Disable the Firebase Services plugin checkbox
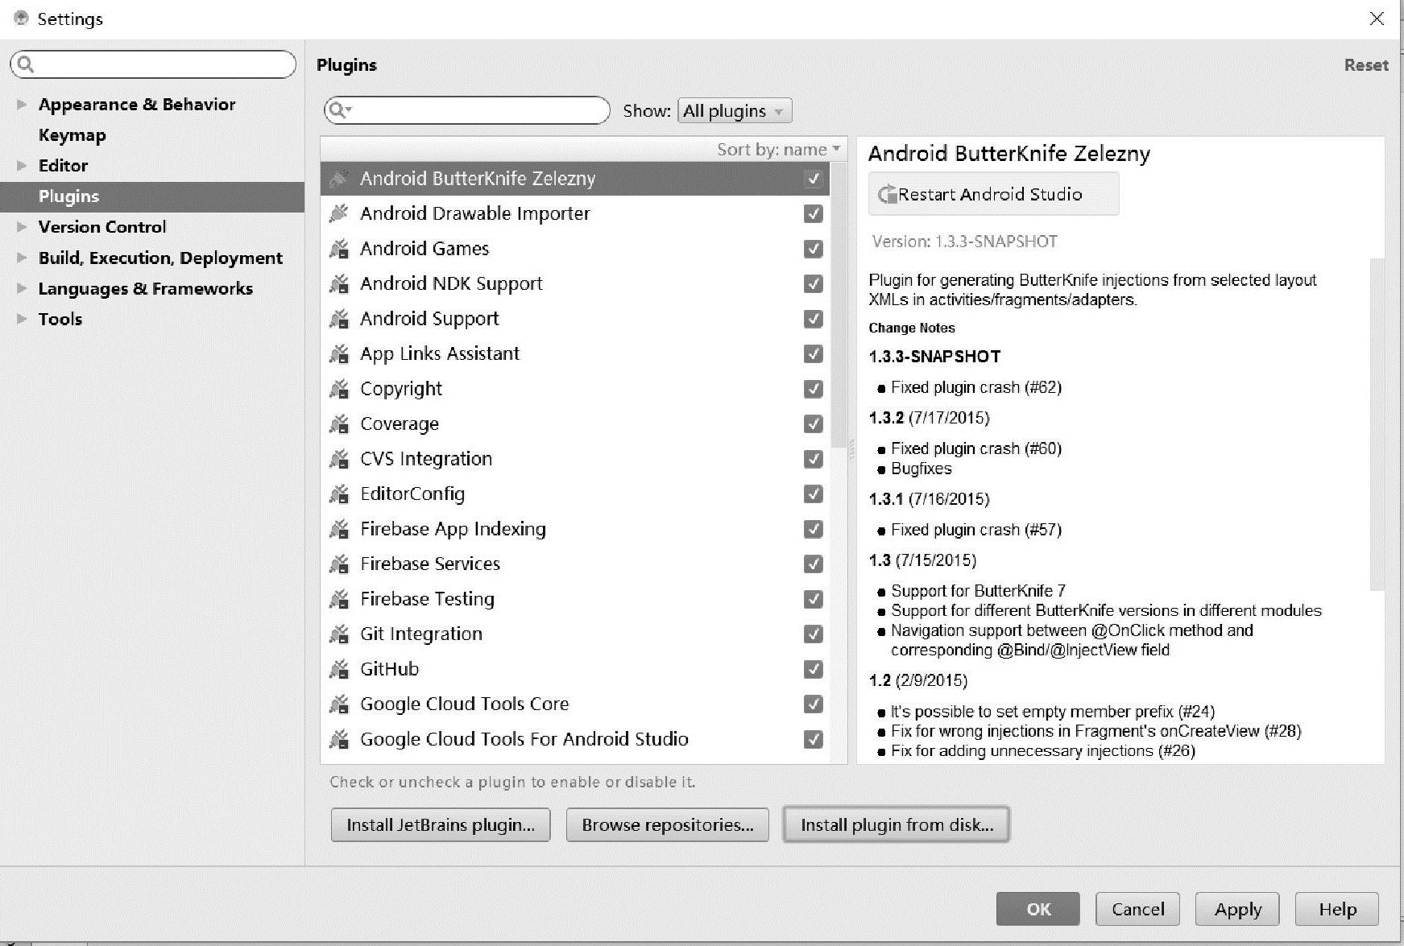This screenshot has width=1404, height=946. 814,564
